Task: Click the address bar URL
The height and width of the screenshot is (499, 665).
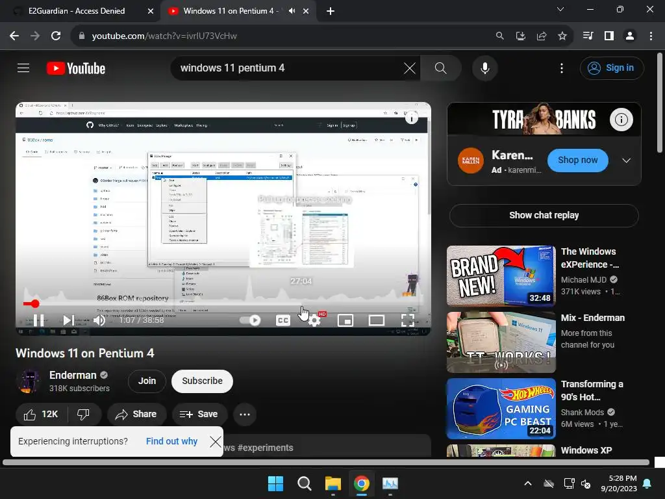Action: [x=164, y=36]
